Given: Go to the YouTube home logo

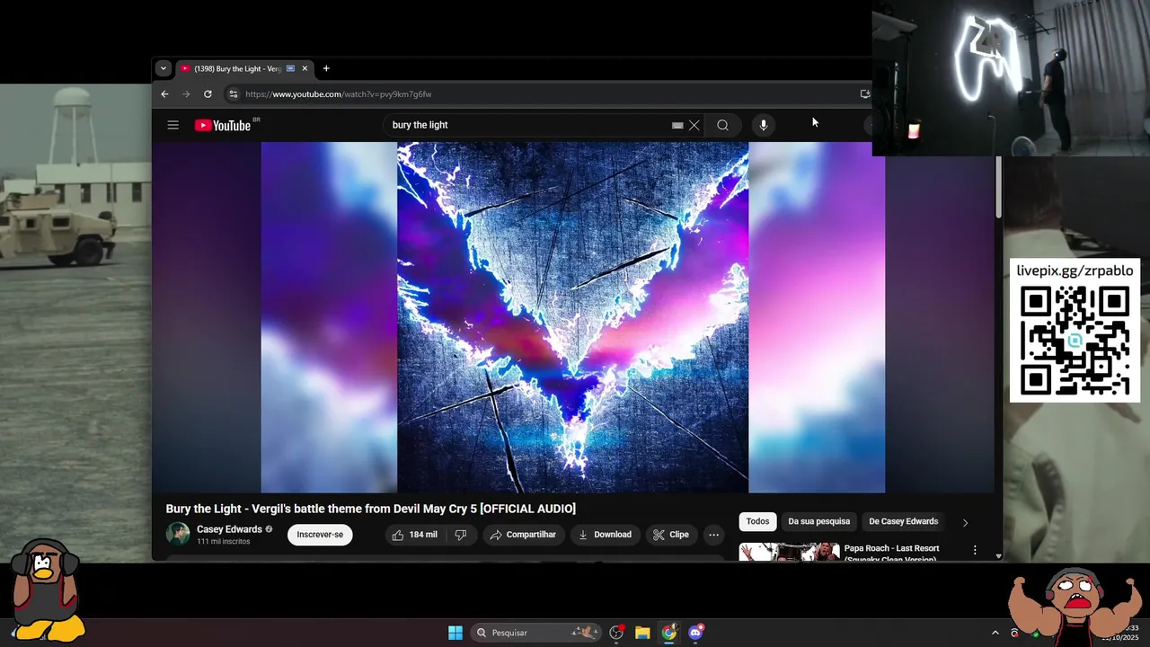Looking at the screenshot, I should (x=223, y=125).
